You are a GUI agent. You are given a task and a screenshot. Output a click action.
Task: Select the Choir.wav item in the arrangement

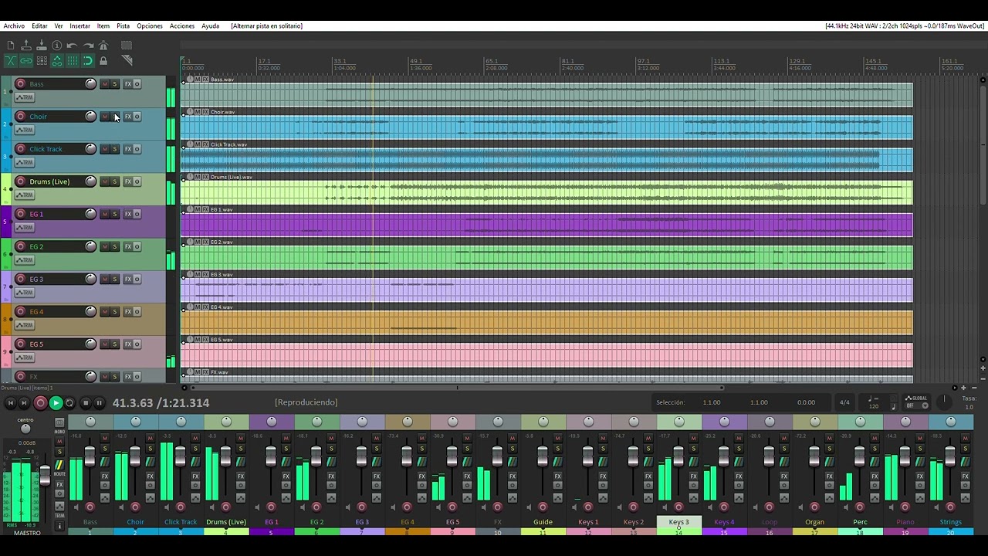546,127
